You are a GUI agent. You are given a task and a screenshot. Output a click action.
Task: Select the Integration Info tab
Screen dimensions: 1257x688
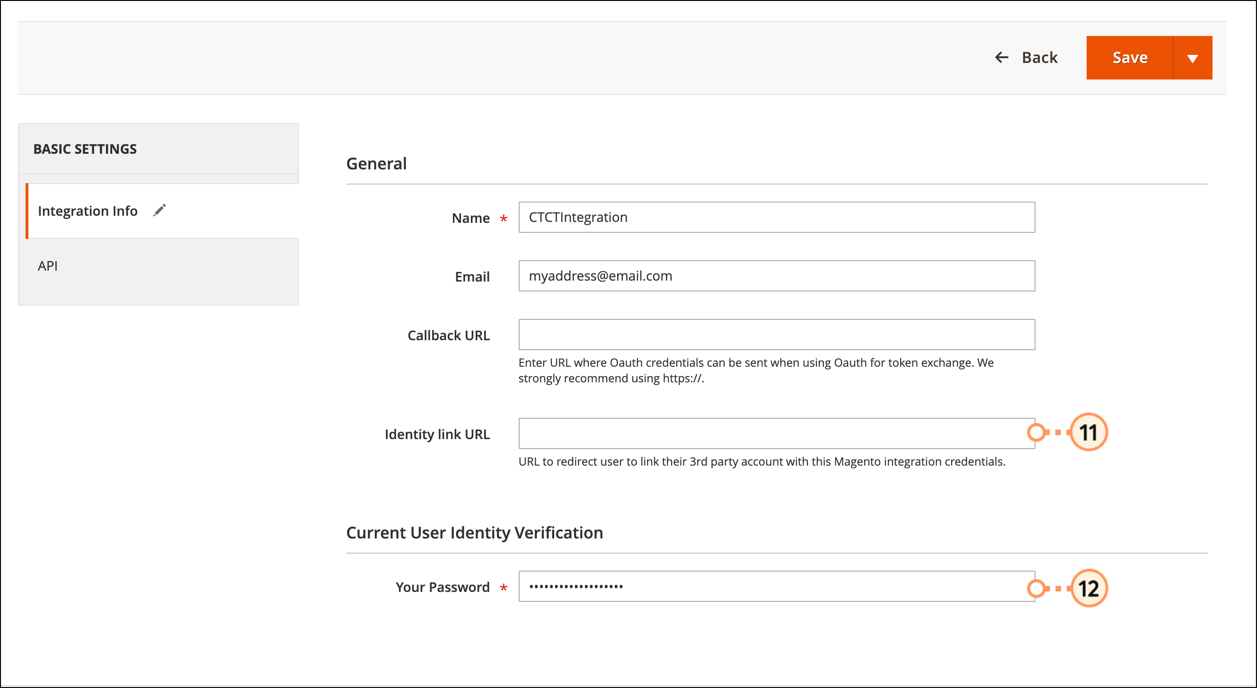point(162,211)
